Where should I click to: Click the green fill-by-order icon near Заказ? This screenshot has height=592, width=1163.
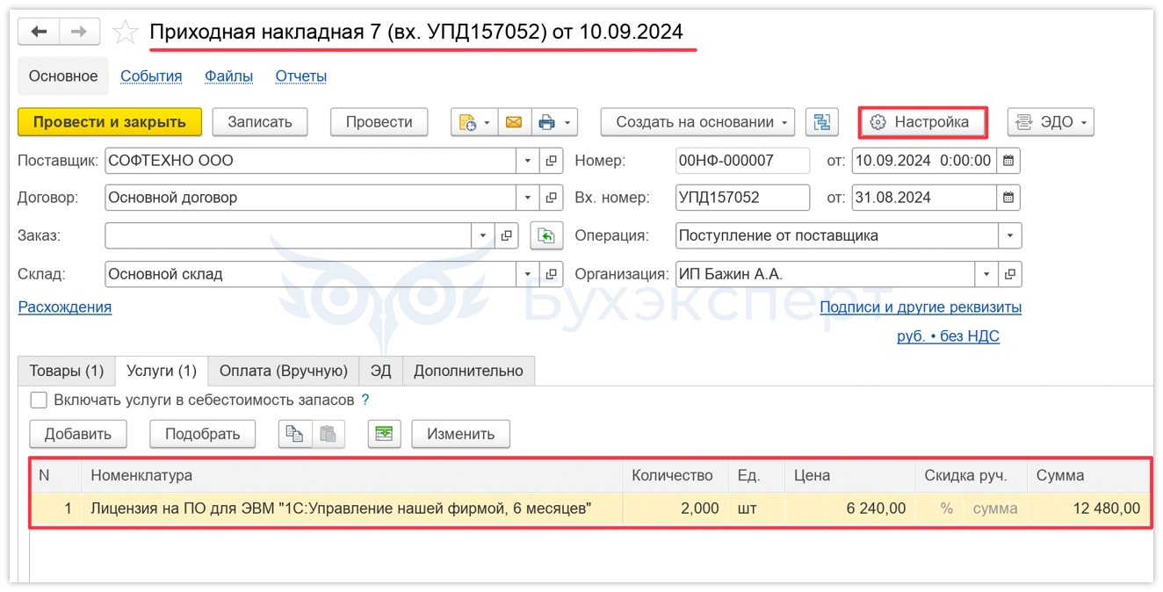[x=546, y=235]
